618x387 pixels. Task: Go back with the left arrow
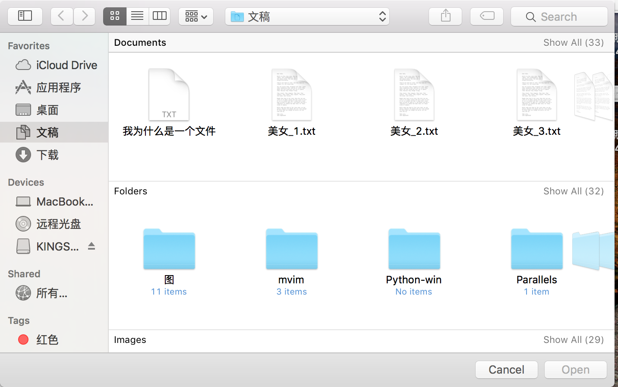pyautogui.click(x=62, y=16)
